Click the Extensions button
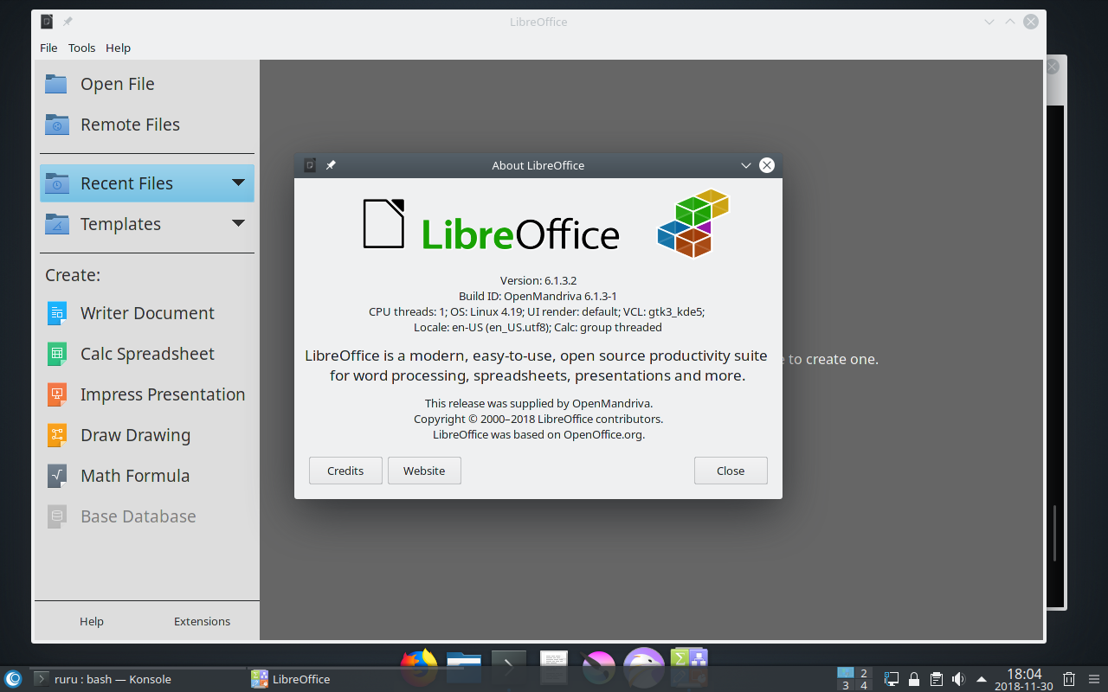The height and width of the screenshot is (692, 1108). [x=203, y=621]
